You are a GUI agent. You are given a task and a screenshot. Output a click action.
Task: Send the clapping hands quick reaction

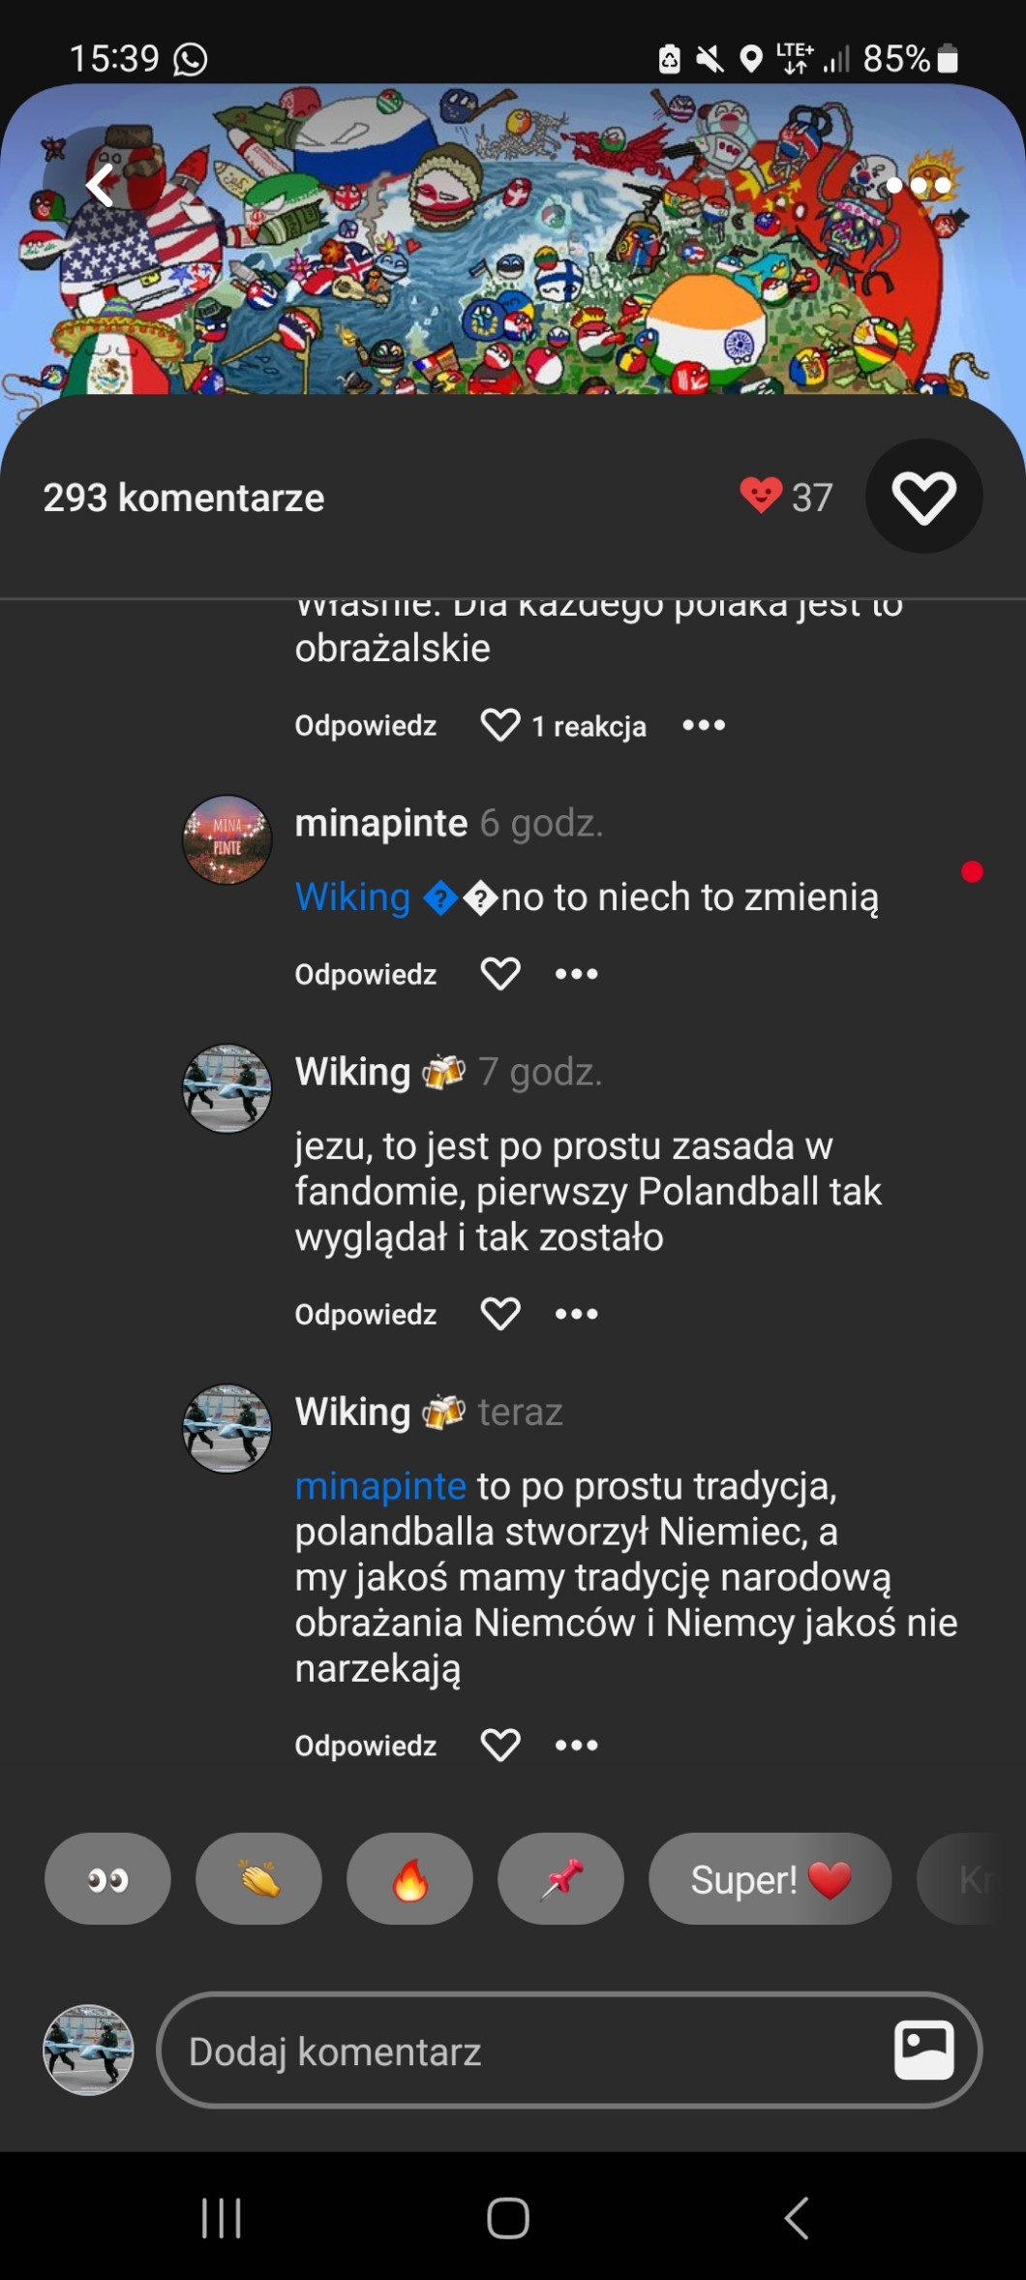tap(258, 1879)
